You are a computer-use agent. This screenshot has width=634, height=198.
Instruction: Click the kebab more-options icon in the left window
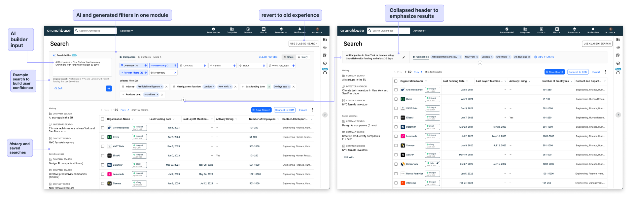coord(312,110)
